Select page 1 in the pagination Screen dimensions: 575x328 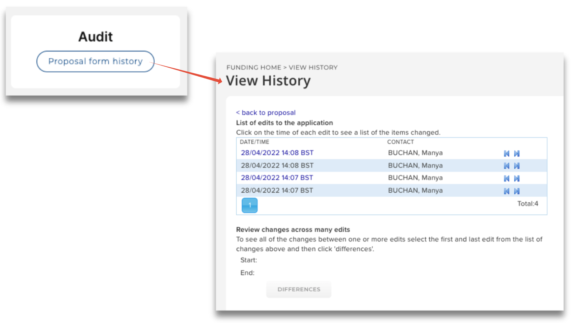250,206
